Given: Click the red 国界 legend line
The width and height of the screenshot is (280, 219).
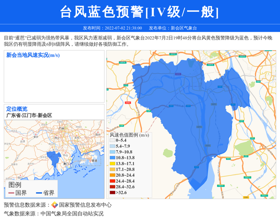Looking at the screenshot, I should click(11, 193).
